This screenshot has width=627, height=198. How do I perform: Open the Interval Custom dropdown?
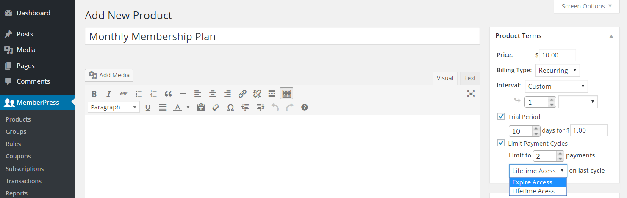pos(556,86)
